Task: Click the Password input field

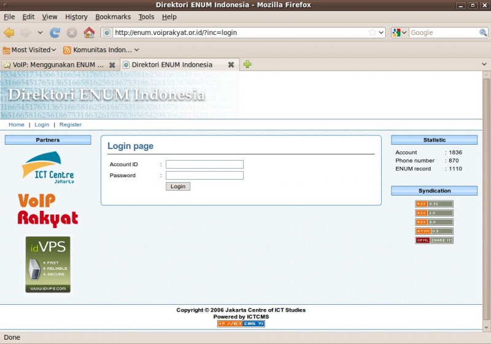Action: click(204, 175)
